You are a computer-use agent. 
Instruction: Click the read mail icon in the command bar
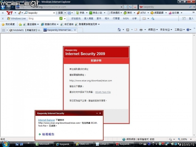coord(136,30)
